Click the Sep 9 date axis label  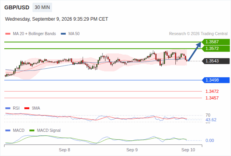132,150
